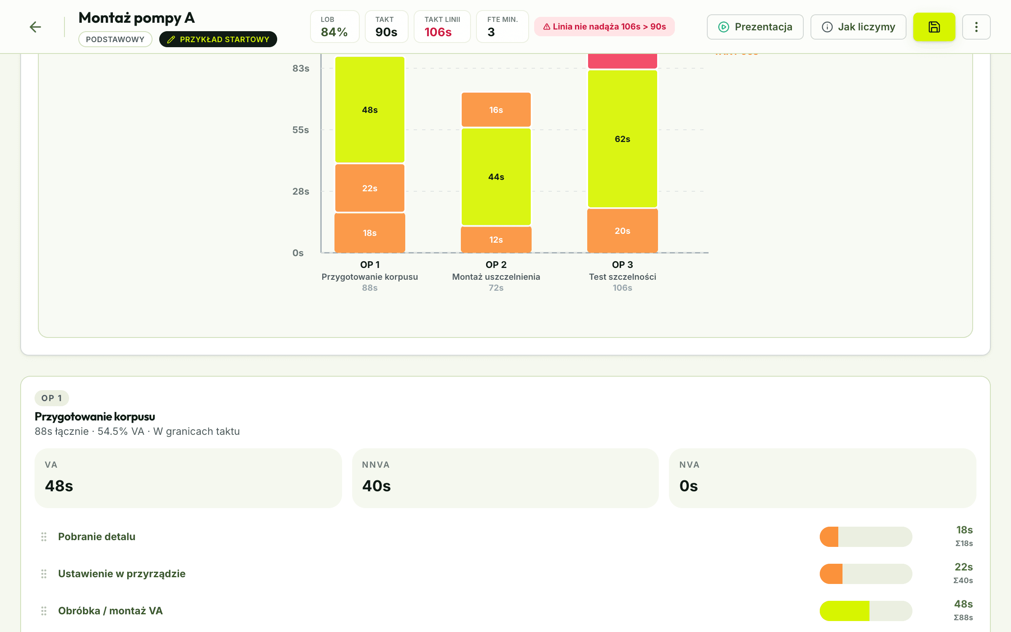Click the pencil icon in Przykład startowy badge

pyautogui.click(x=171, y=40)
